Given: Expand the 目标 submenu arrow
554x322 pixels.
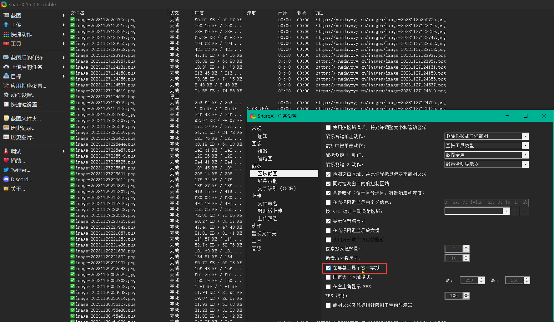Looking at the screenshot, I should pyautogui.click(x=64, y=76).
